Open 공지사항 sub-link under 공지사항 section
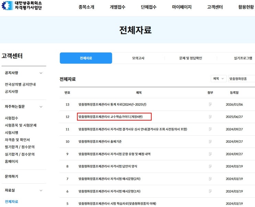This screenshot has width=255, height=207. click(11, 91)
